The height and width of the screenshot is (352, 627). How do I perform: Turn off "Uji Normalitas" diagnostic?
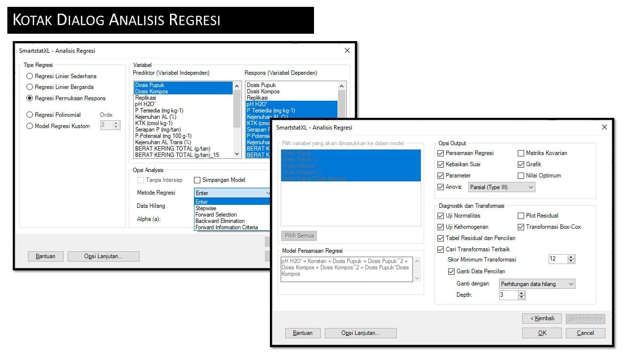click(x=440, y=216)
